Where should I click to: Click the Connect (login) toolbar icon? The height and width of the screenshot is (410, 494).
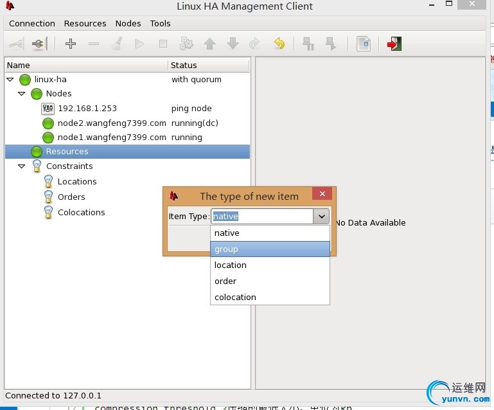click(17, 44)
